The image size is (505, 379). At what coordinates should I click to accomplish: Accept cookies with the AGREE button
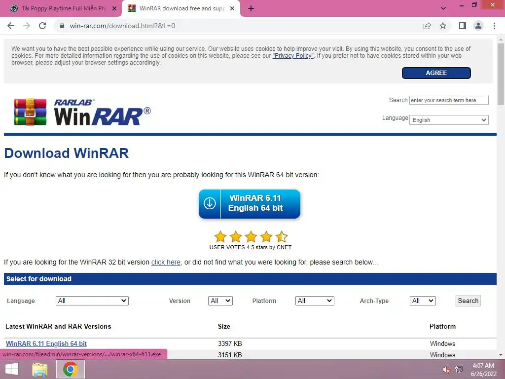coord(436,73)
